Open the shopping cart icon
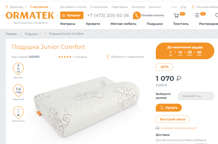The height and width of the screenshot is (144, 218). tap(176, 15)
